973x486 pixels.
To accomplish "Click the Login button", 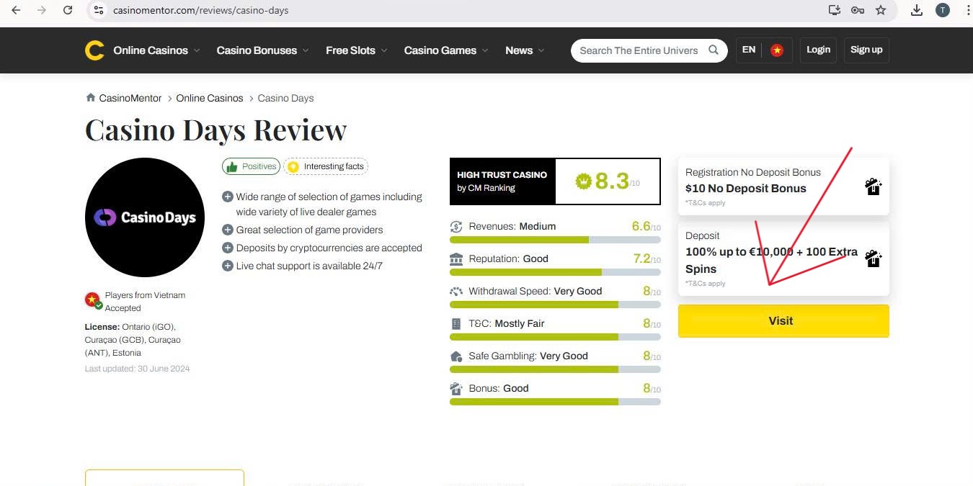I will pyautogui.click(x=818, y=50).
